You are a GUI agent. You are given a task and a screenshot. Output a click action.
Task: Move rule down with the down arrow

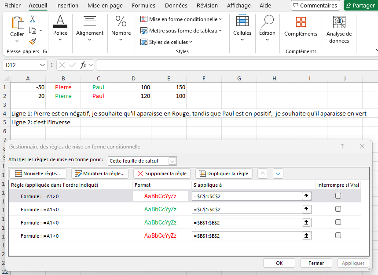point(278,174)
